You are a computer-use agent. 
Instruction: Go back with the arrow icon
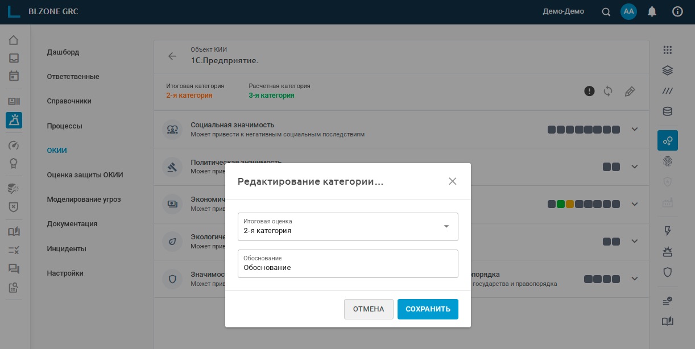click(x=172, y=56)
